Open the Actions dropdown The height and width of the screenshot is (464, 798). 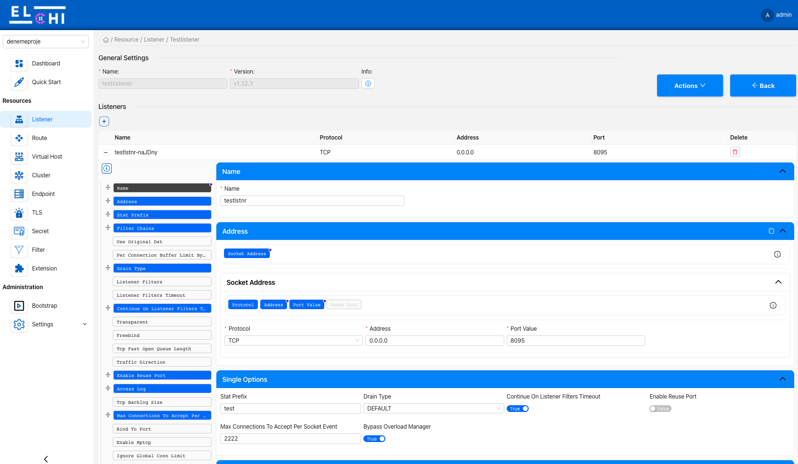pos(690,86)
